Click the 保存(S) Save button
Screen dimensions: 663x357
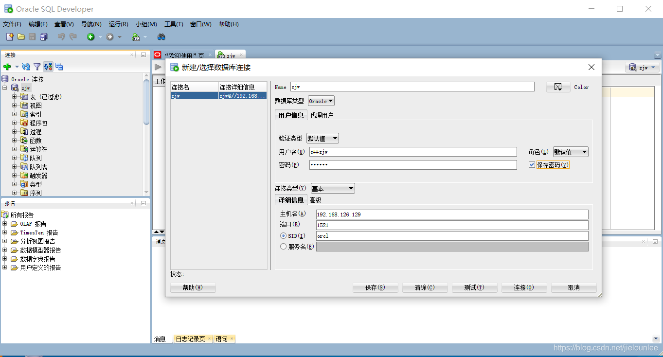tap(375, 287)
